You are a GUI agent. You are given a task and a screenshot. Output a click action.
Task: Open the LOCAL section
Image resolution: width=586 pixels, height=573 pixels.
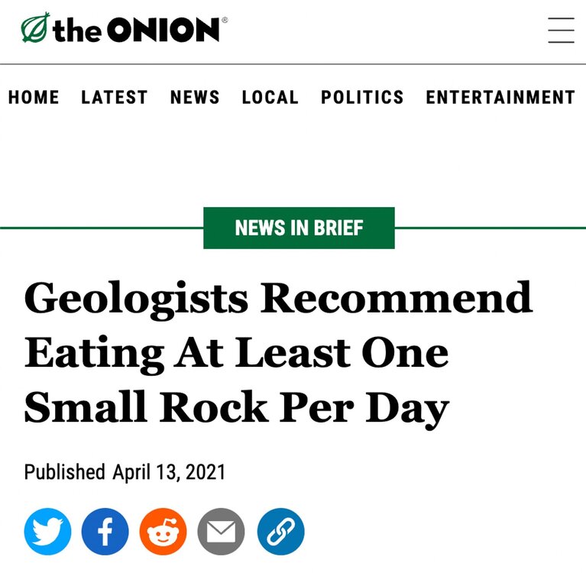tap(270, 98)
